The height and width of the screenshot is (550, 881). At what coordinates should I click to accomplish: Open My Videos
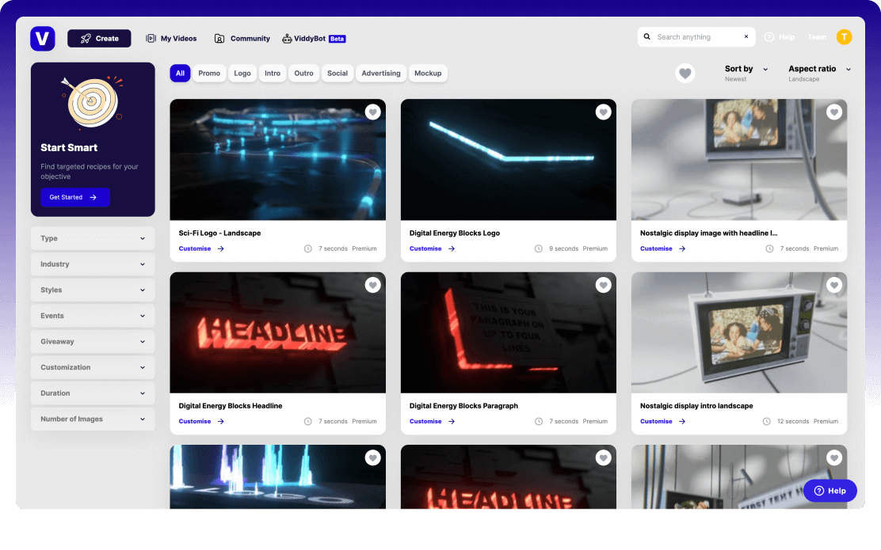171,38
